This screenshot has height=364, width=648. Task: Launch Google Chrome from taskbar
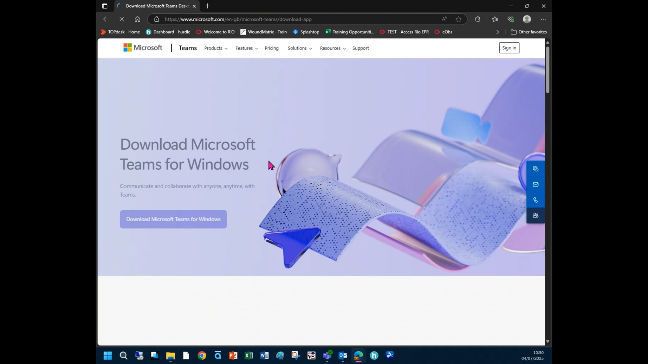[202, 356]
